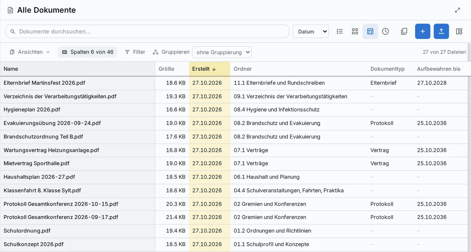This screenshot has width=471, height=252.
Task: Click the 27 von 27 Dateien counter
Action: coord(444,52)
